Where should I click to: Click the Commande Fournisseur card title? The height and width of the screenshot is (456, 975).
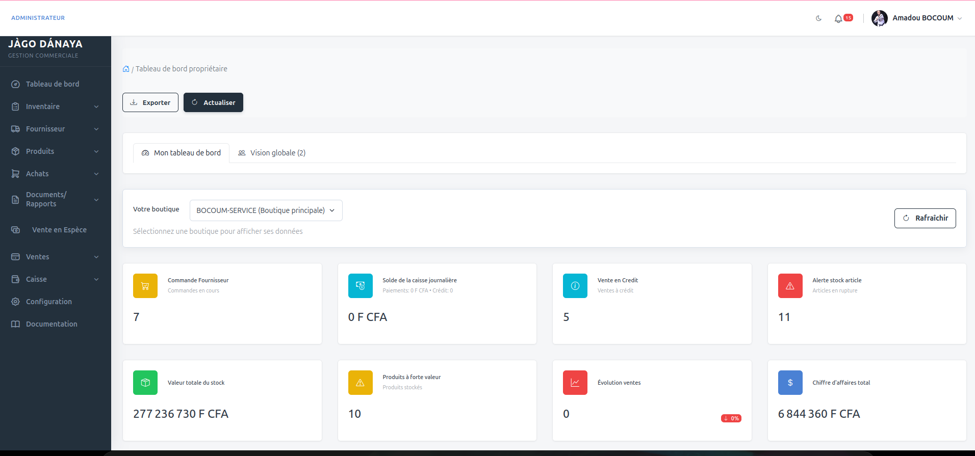click(x=198, y=280)
